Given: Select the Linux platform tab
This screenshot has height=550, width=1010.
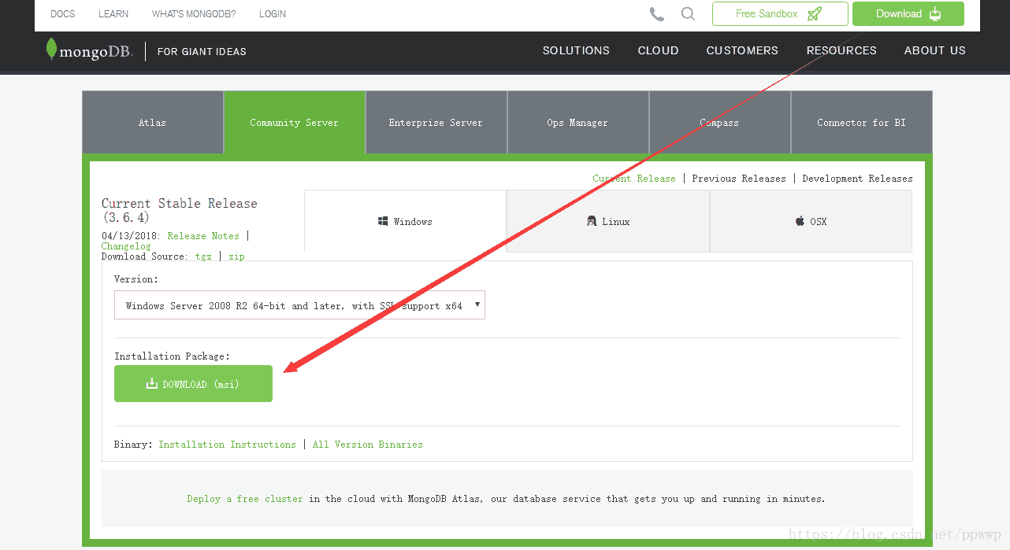Looking at the screenshot, I should point(608,221).
